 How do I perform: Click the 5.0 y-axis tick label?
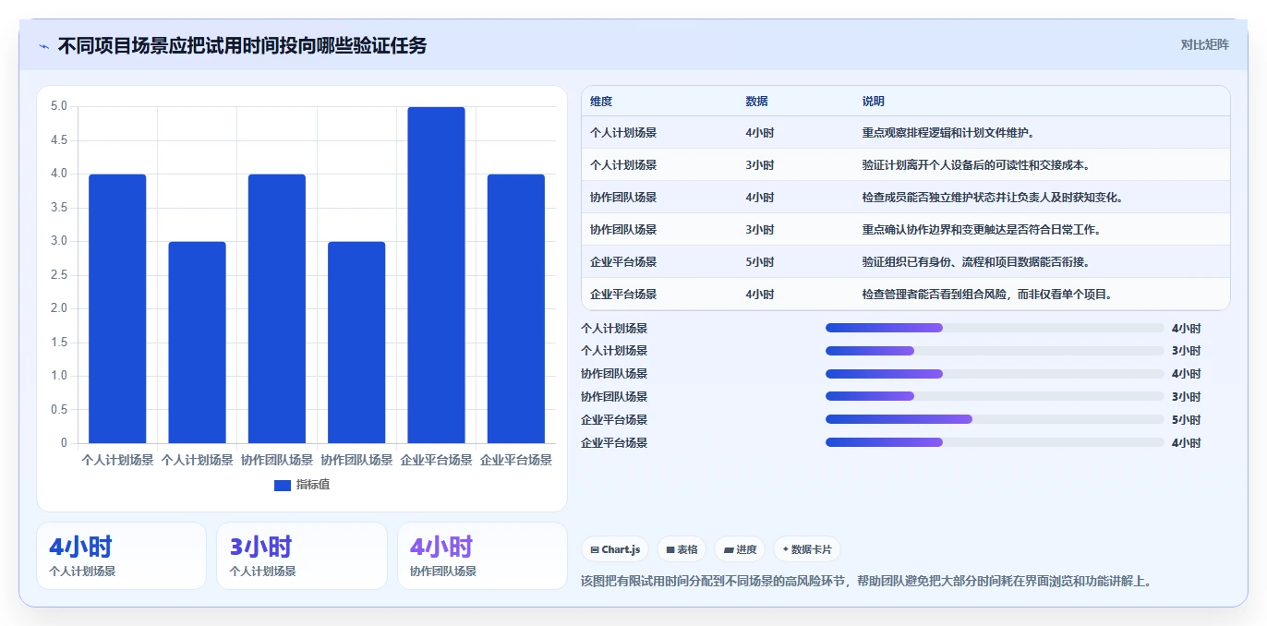pos(58,106)
